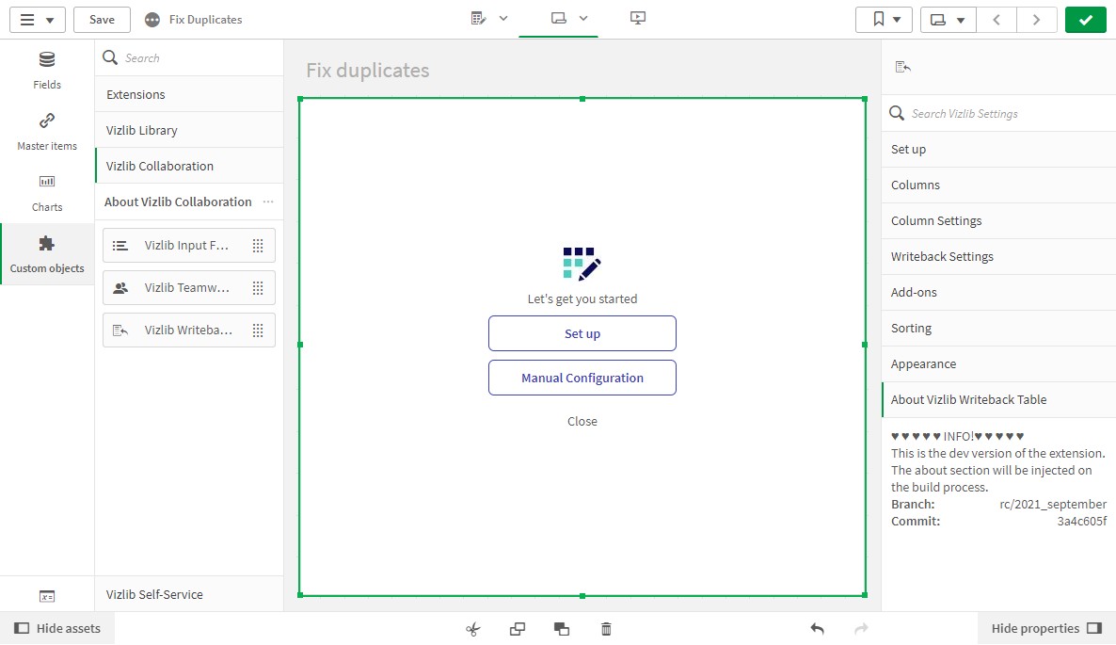Click the variables icon in the bottom-left sidebar
The image size is (1116, 645).
(x=47, y=596)
